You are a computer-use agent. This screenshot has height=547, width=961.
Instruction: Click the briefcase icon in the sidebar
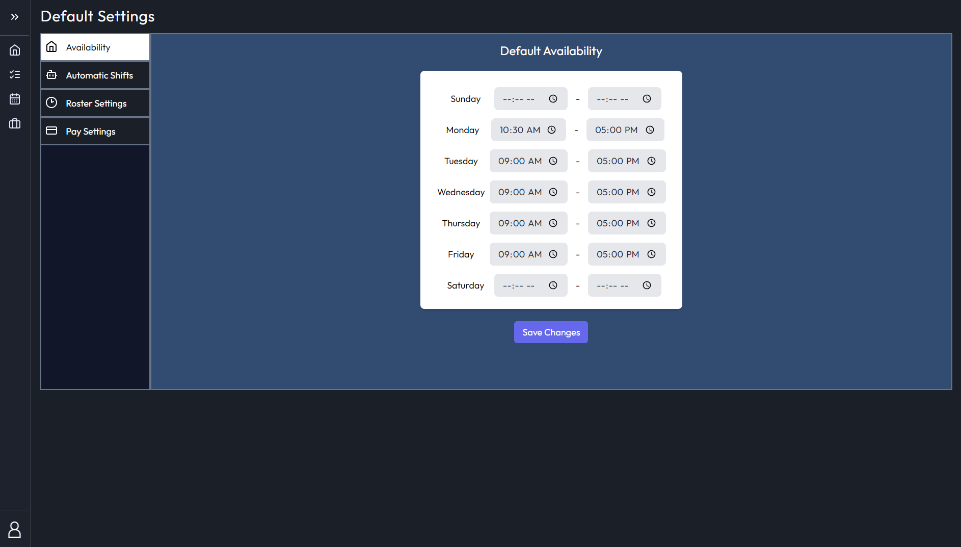(x=15, y=123)
